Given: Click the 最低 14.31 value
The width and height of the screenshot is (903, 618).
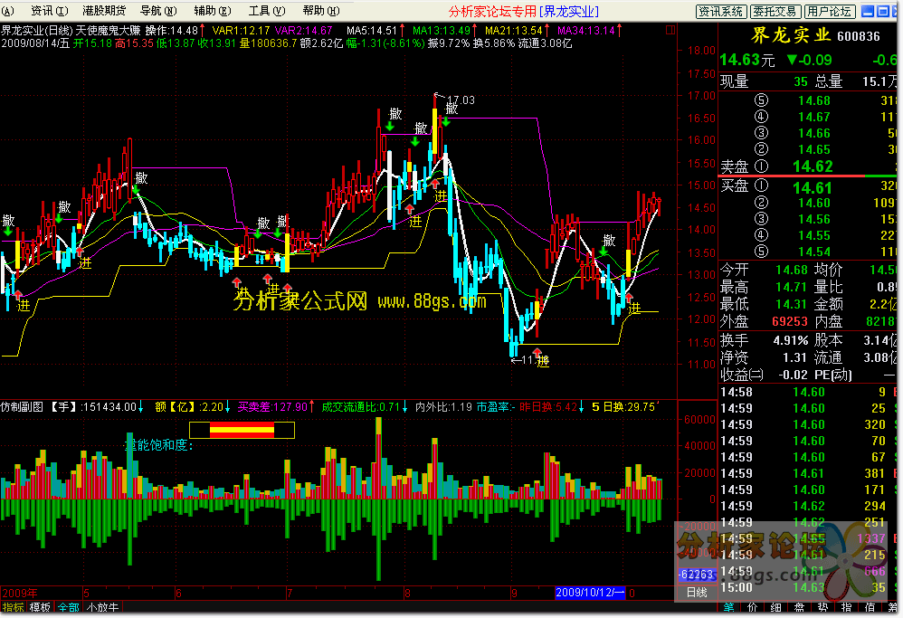Looking at the screenshot, I should 792,304.
